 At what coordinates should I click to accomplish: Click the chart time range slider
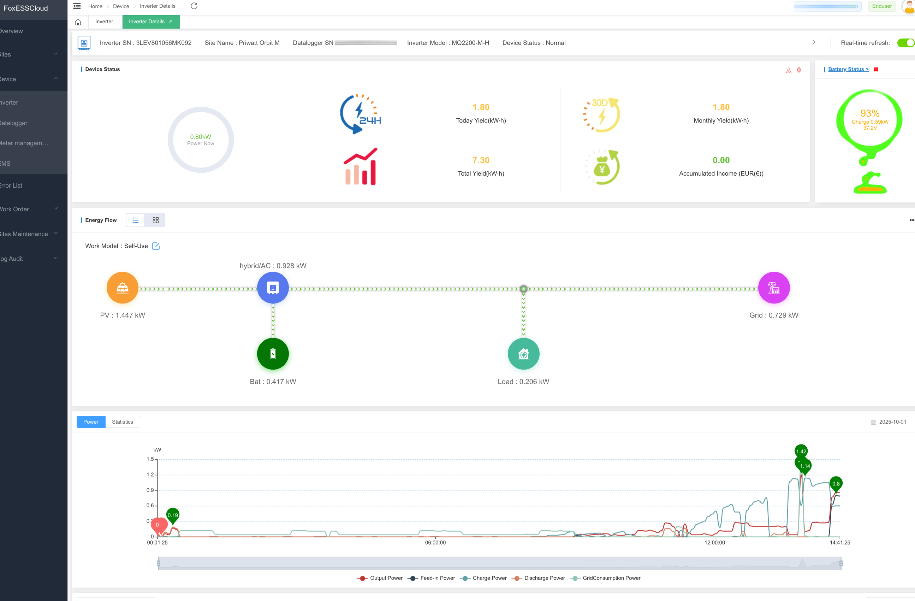click(499, 563)
